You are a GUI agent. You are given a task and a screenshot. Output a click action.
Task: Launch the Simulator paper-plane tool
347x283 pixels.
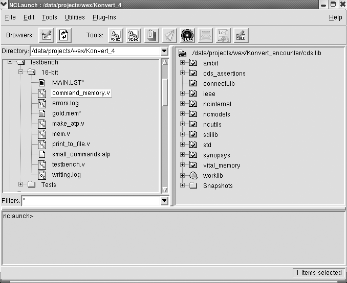(x=169, y=35)
